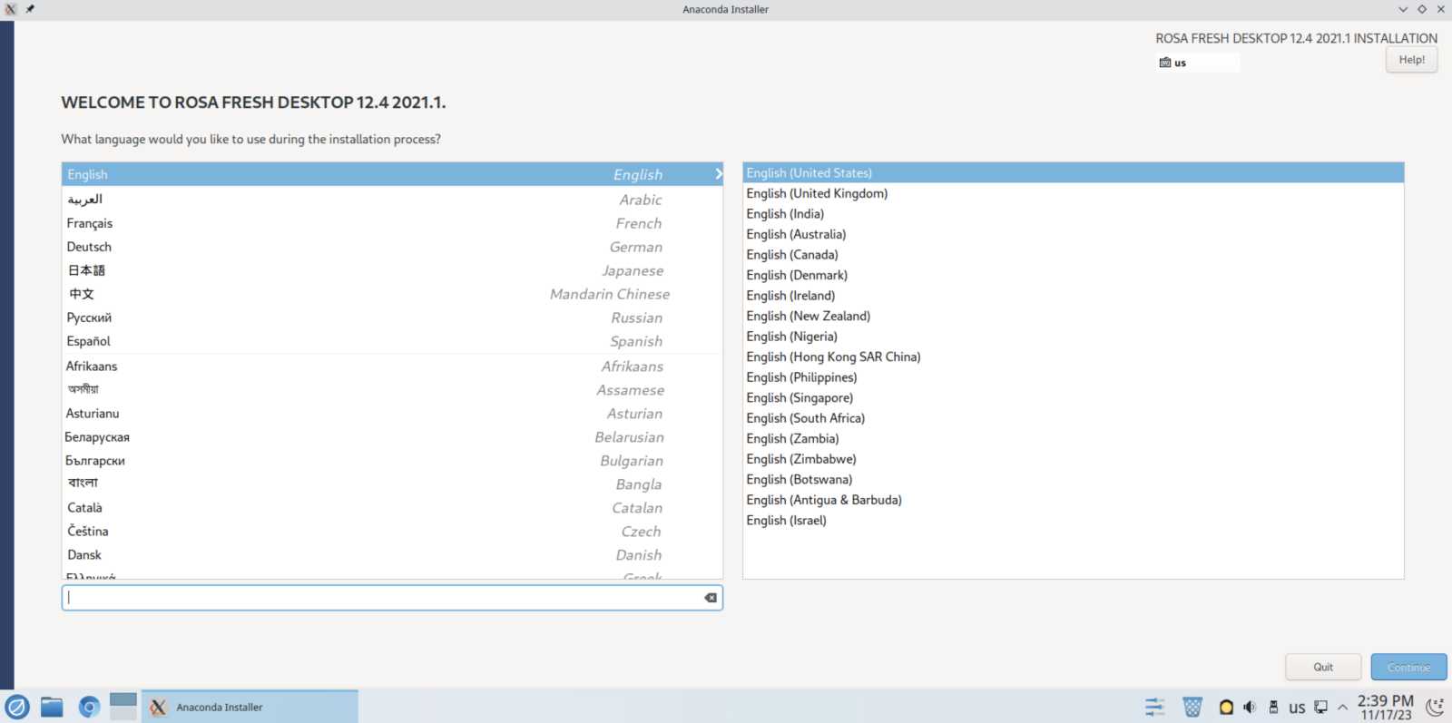Image resolution: width=1452 pixels, height=723 pixels.
Task: Choose English (Philippines) locale
Action: point(1073,377)
